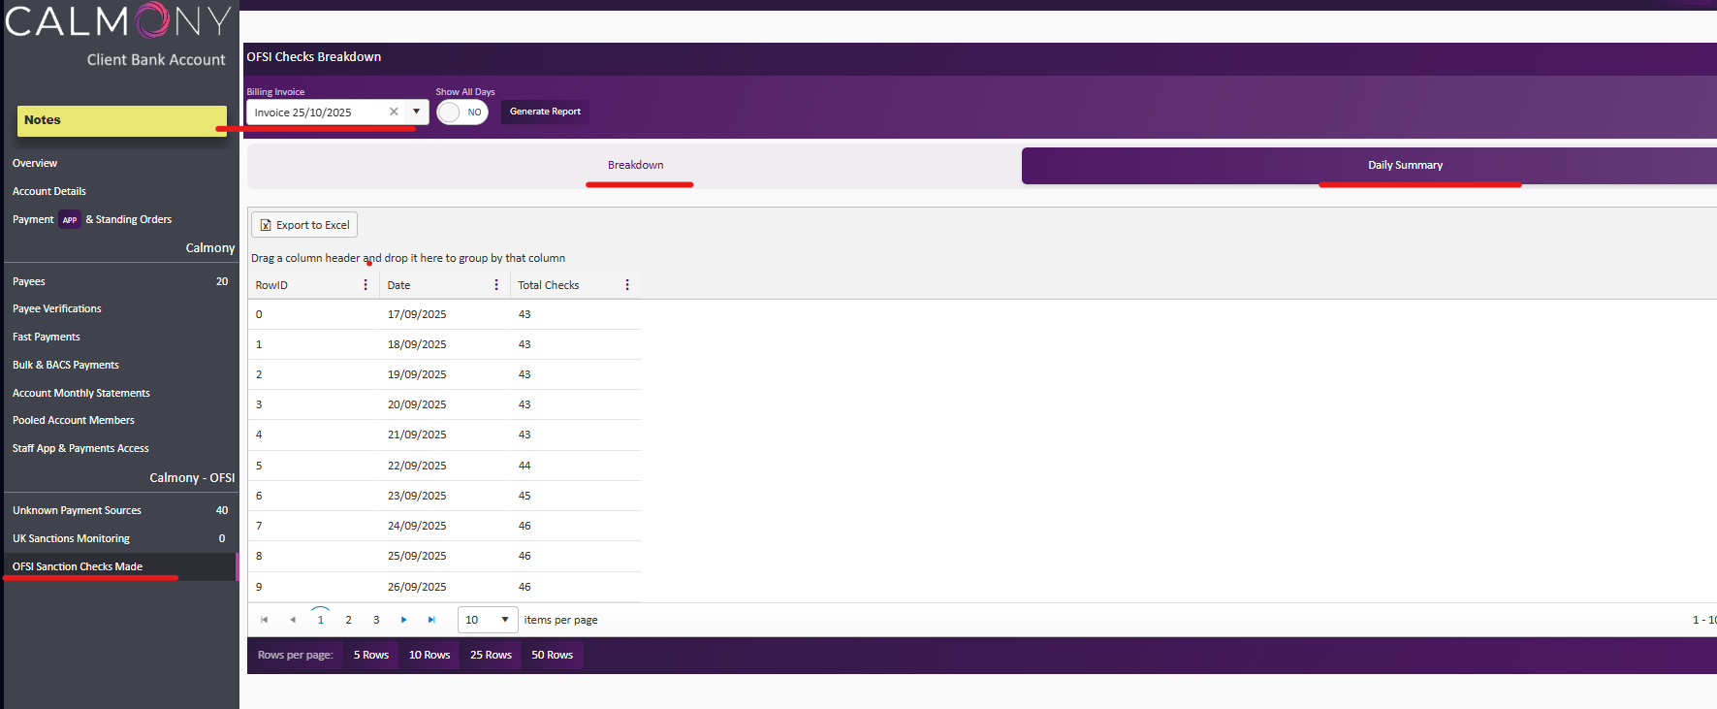Jump to the last page arrow

pos(431,620)
